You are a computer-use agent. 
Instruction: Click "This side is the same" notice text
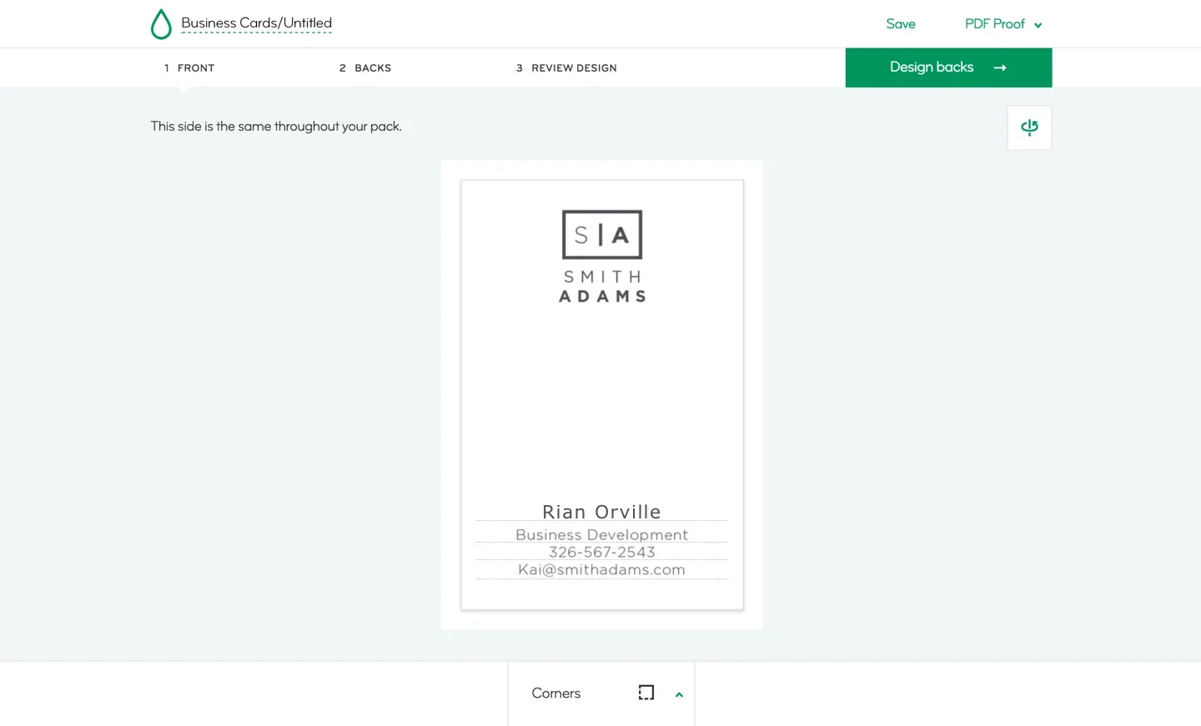pos(276,127)
